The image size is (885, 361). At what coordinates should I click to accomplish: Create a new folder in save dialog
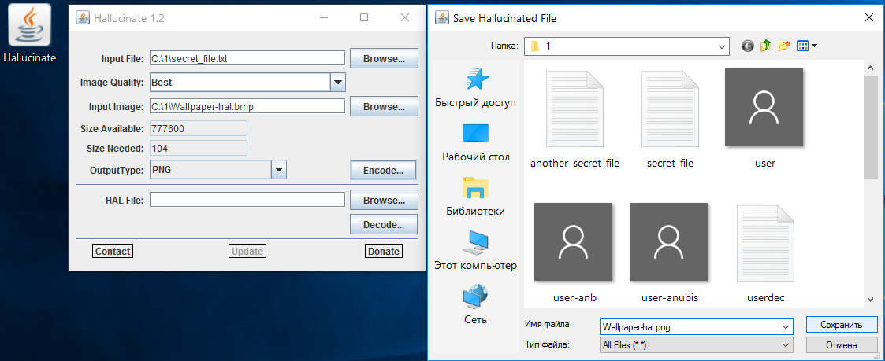click(x=783, y=46)
